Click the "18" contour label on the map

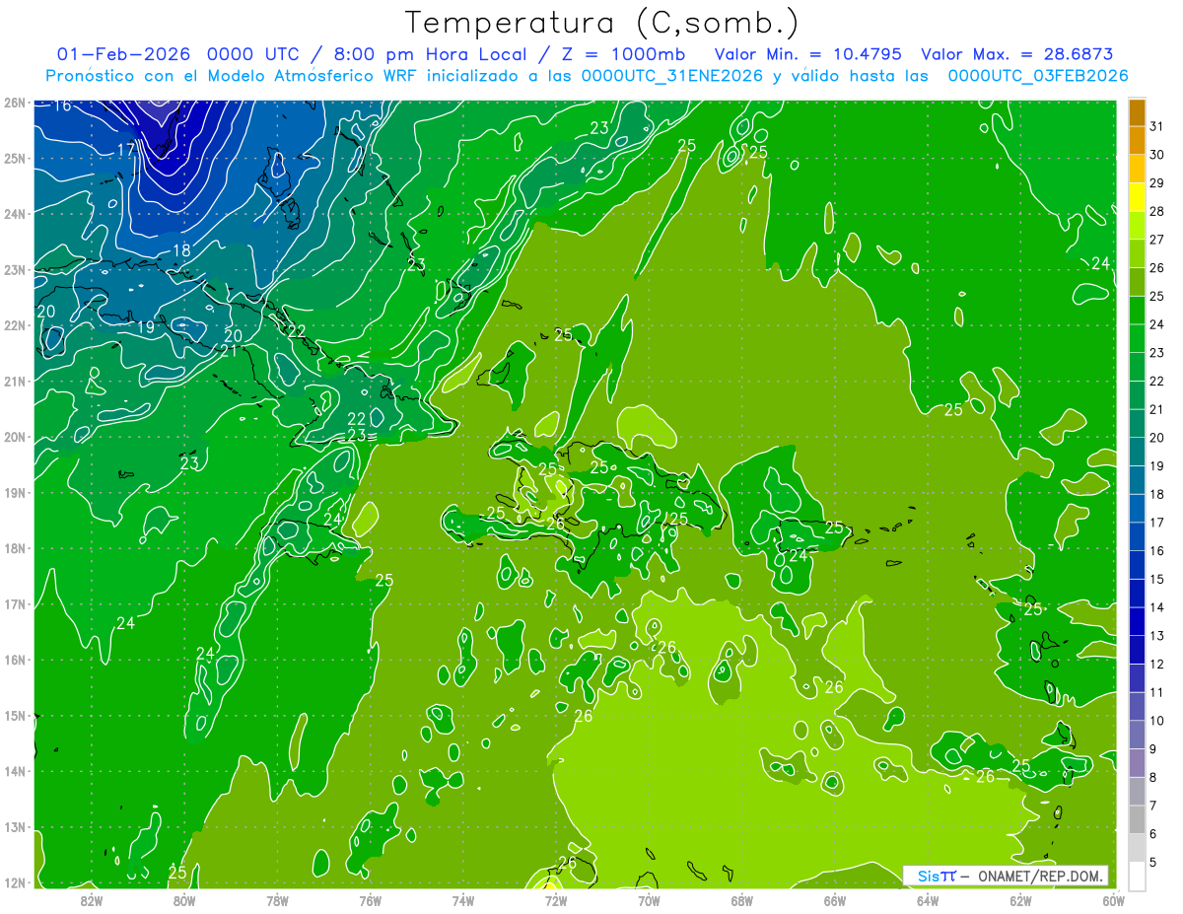181,251
